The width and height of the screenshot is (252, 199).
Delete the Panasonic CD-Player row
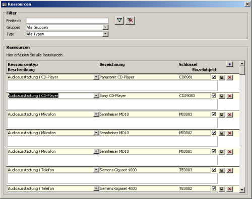[230, 77]
